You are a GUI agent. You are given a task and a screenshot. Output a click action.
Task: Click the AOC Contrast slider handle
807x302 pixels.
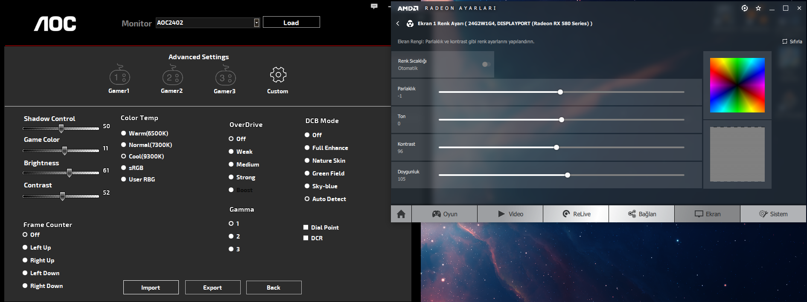[63, 196]
